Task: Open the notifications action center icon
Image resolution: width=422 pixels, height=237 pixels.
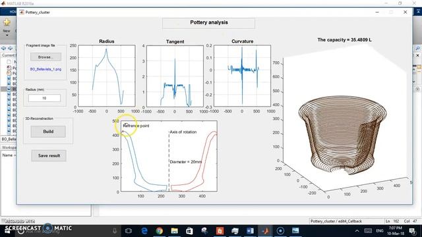Action: pos(412,231)
